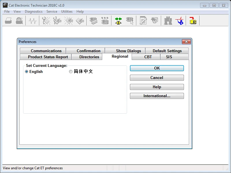Click the Help button in Preferences
Viewport: 231px width, 173px height.
tap(157, 87)
